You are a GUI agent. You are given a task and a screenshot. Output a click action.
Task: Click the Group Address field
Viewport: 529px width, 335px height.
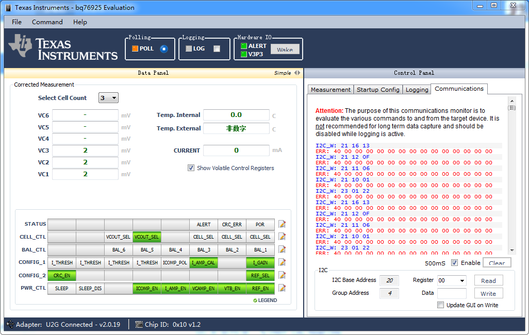tap(389, 293)
